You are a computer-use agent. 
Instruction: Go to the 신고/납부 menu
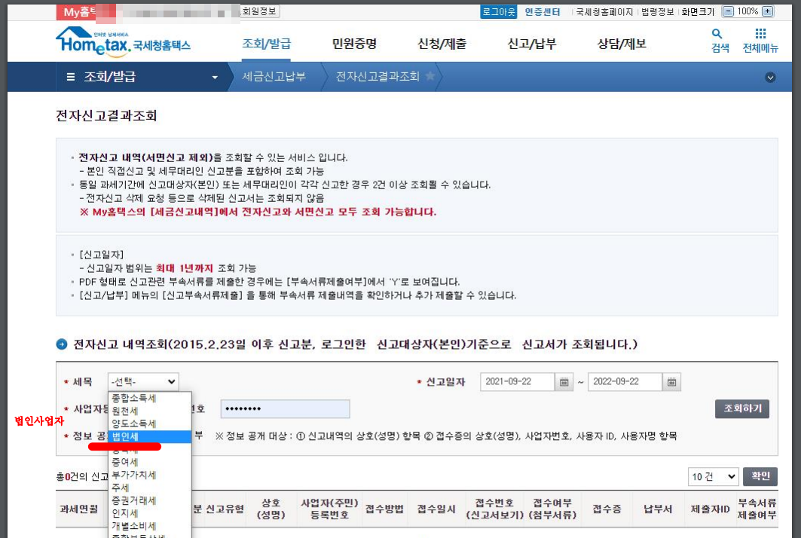click(x=532, y=44)
